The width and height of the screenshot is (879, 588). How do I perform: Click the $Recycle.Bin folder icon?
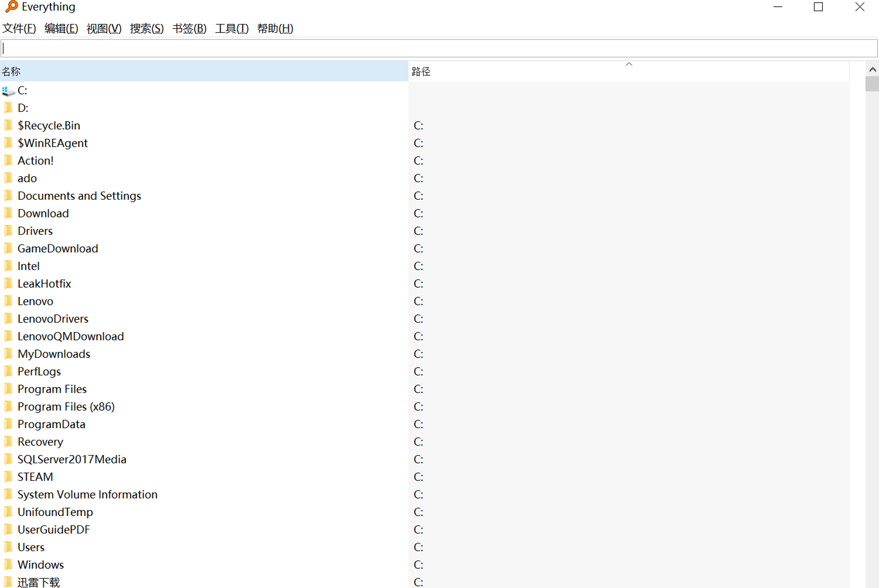click(8, 125)
